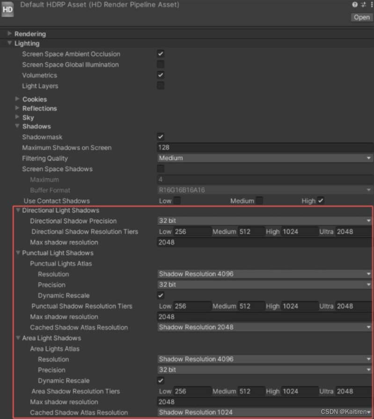Screen dimensions: 374x419
Task: Click the Directional tiers Low 256 field
Action: 192,231
